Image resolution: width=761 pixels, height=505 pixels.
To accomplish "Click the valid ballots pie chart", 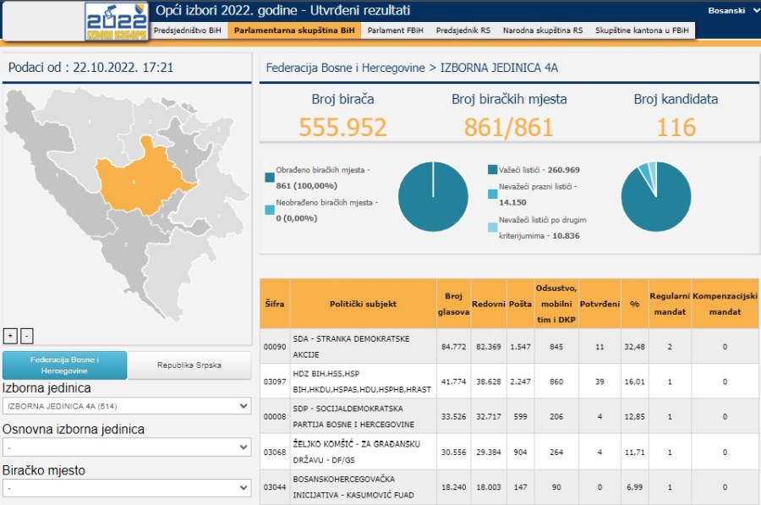I will [655, 196].
